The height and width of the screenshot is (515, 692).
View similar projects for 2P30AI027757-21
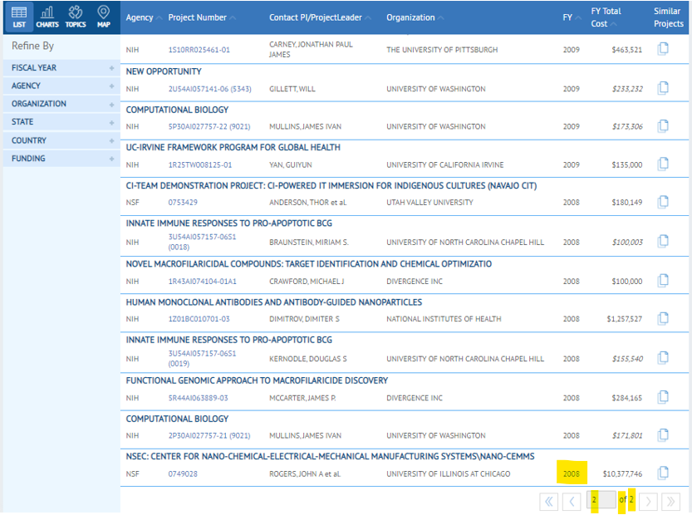[x=663, y=435]
